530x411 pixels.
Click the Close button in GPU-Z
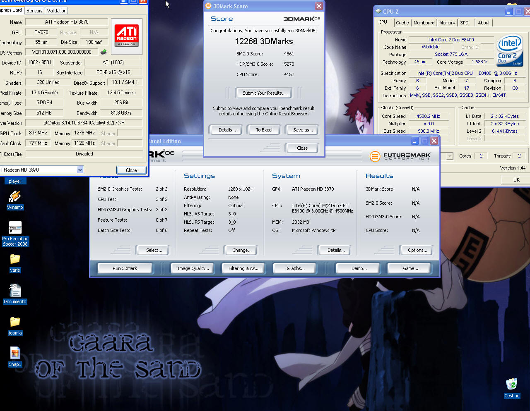(131, 170)
